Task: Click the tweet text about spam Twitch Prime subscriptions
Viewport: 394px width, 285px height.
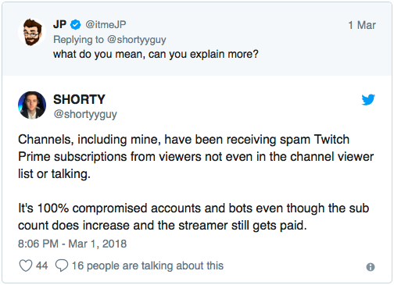Action: point(195,157)
